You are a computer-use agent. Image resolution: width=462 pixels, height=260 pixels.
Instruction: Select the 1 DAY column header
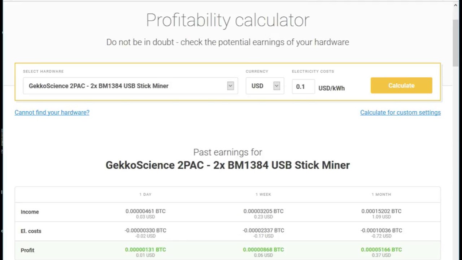145,194
